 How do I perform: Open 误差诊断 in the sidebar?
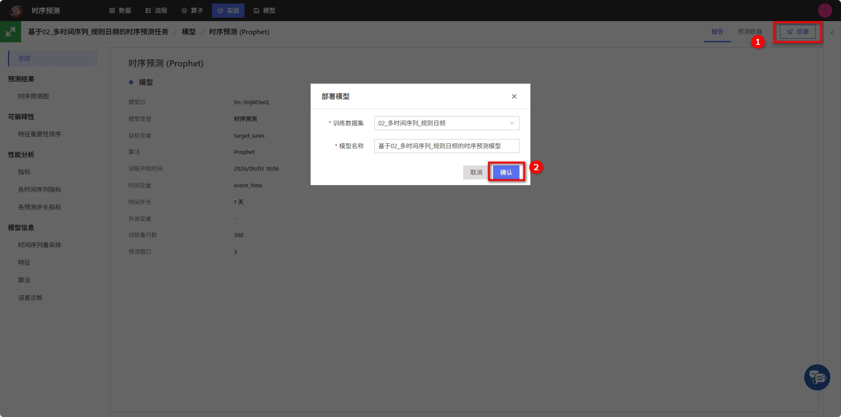point(30,298)
